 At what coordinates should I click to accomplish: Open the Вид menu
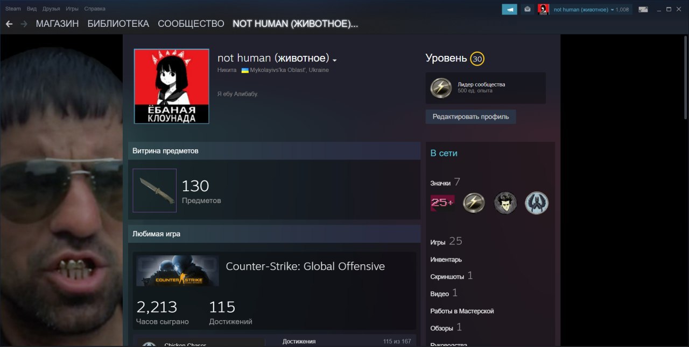coord(32,9)
